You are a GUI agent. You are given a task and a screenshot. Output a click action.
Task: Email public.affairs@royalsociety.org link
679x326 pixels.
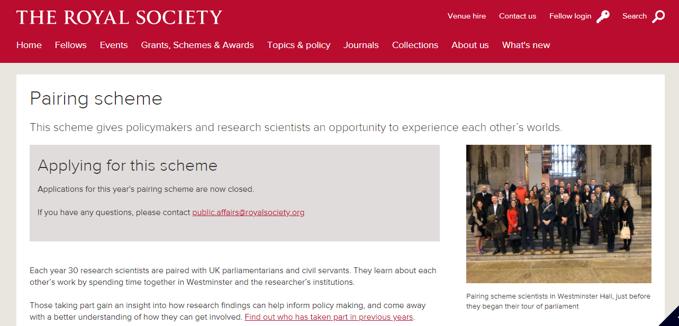tap(248, 212)
